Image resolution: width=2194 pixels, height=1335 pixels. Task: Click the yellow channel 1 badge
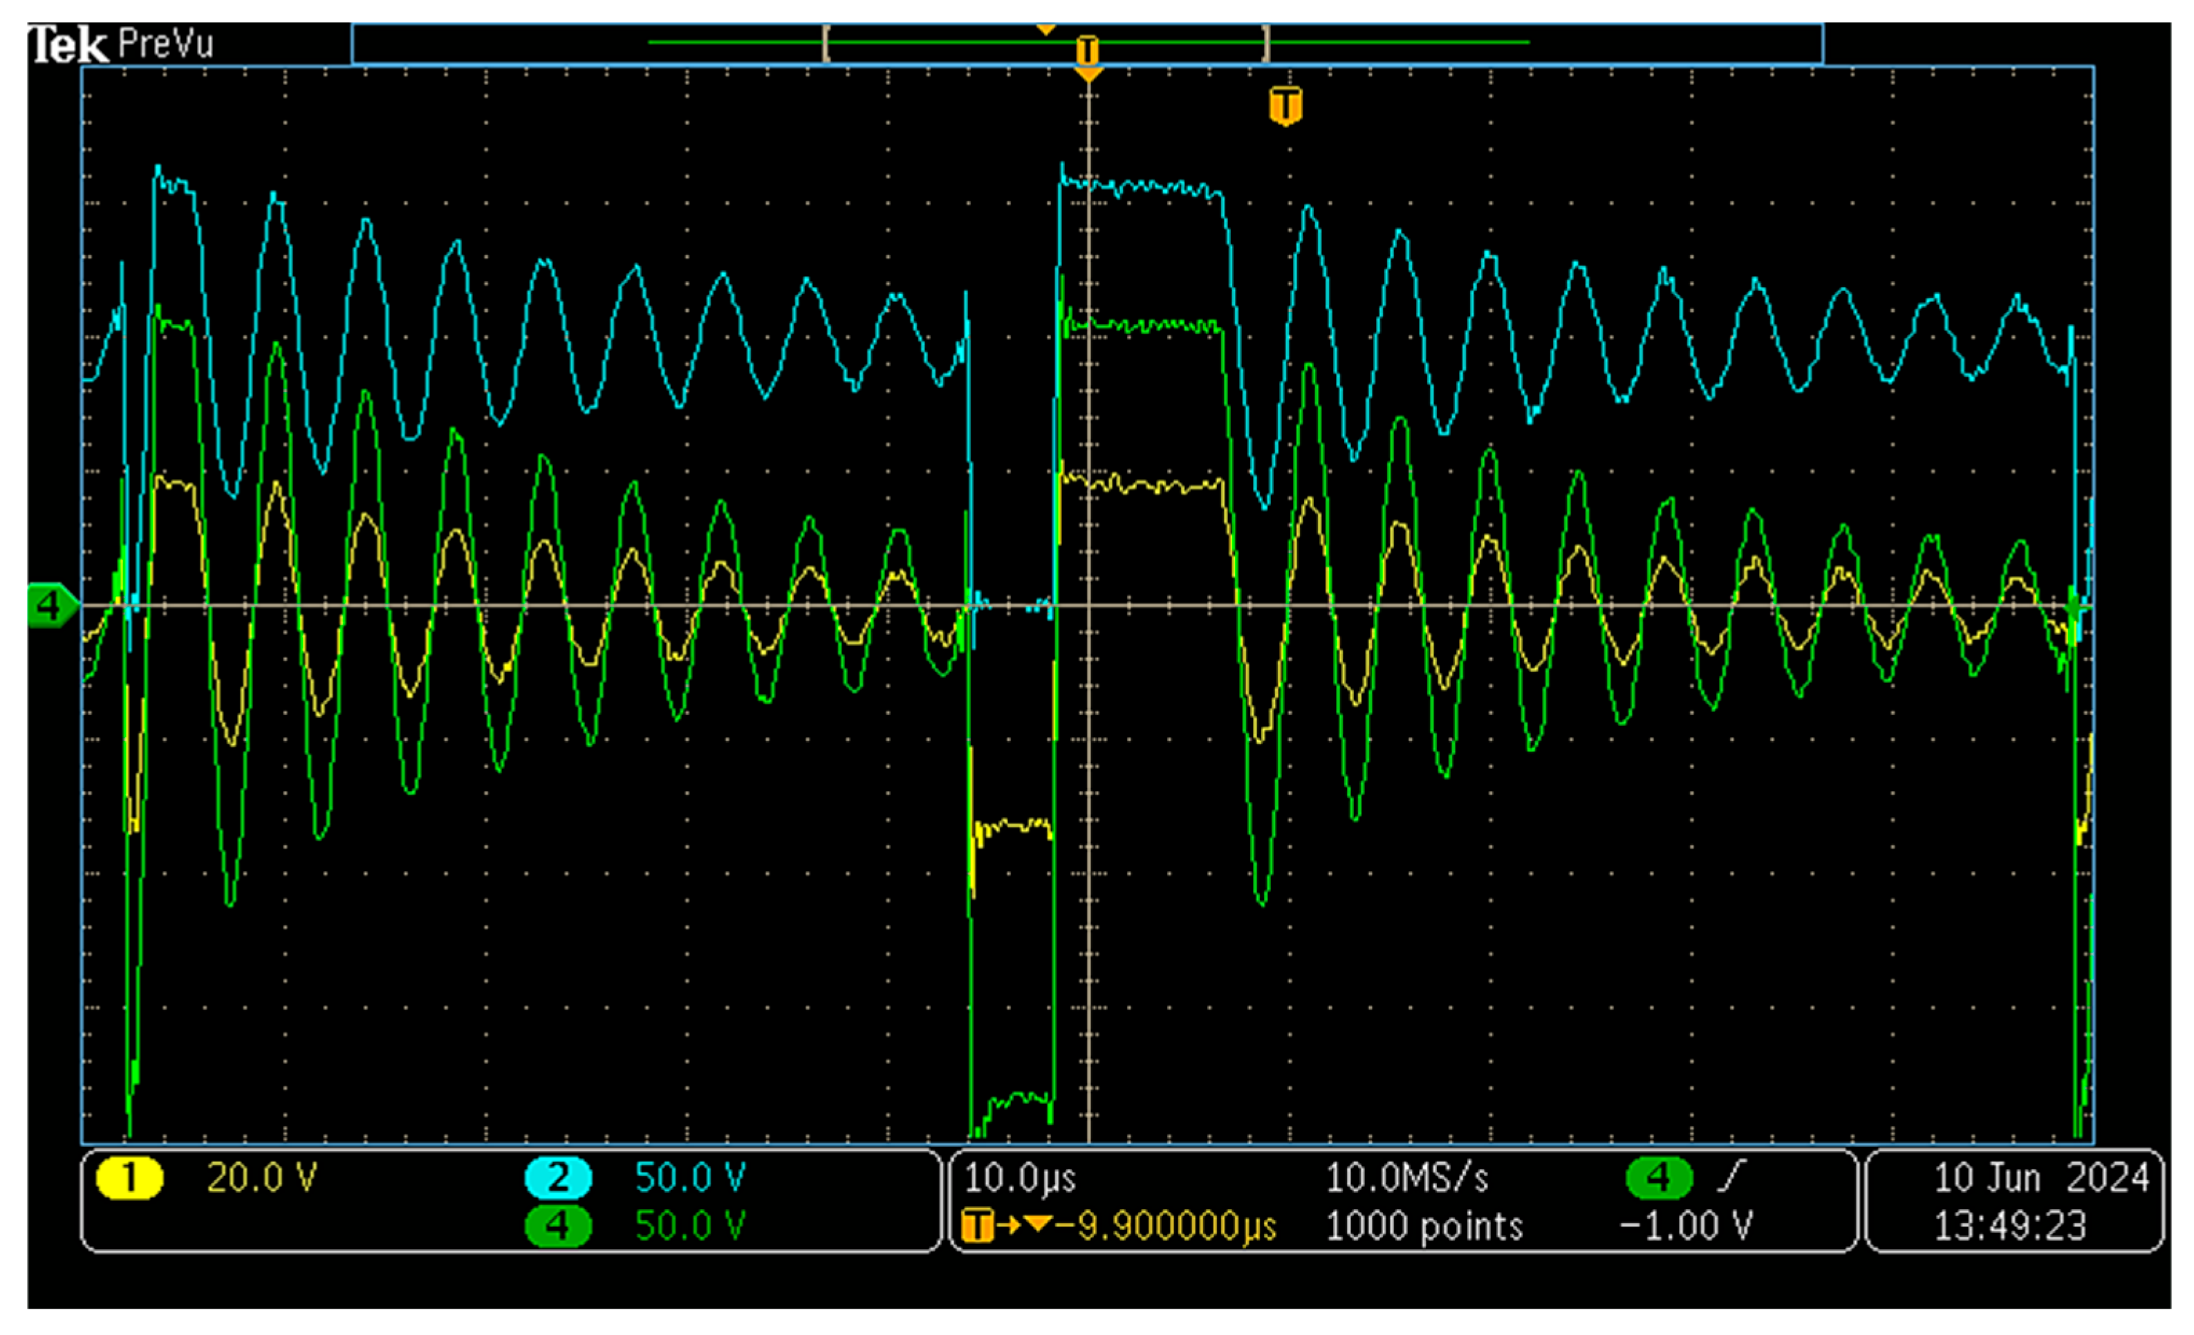pyautogui.click(x=129, y=1177)
